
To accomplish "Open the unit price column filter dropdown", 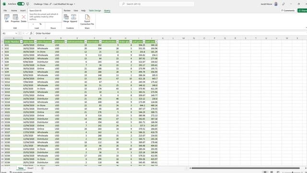I will click(144, 42).
